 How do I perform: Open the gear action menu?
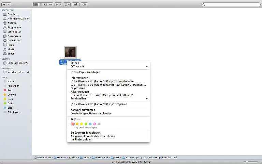click(x=58, y=4)
